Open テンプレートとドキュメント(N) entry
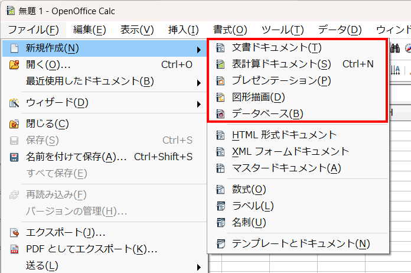The width and height of the screenshot is (411, 273). (x=298, y=243)
